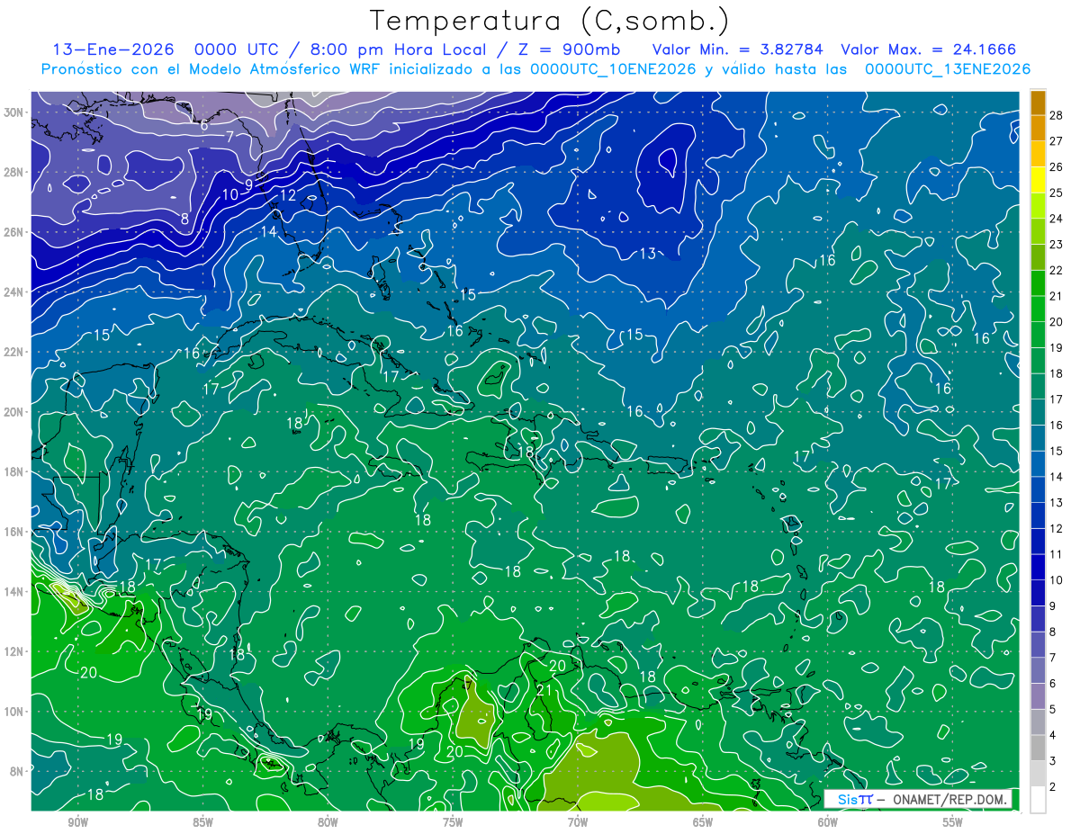
Task: Click the longitude axis label "85W"
Action: (203, 822)
